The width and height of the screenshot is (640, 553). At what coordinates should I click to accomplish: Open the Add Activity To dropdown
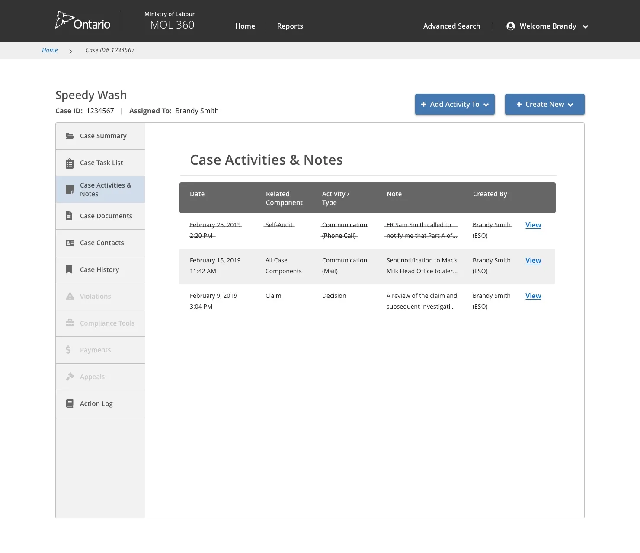tap(455, 104)
